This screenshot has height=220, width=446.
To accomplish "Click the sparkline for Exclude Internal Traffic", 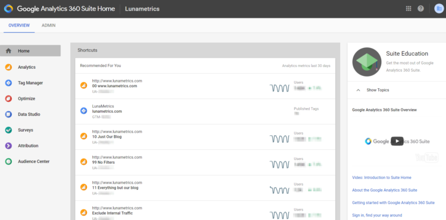I will [279, 215].
